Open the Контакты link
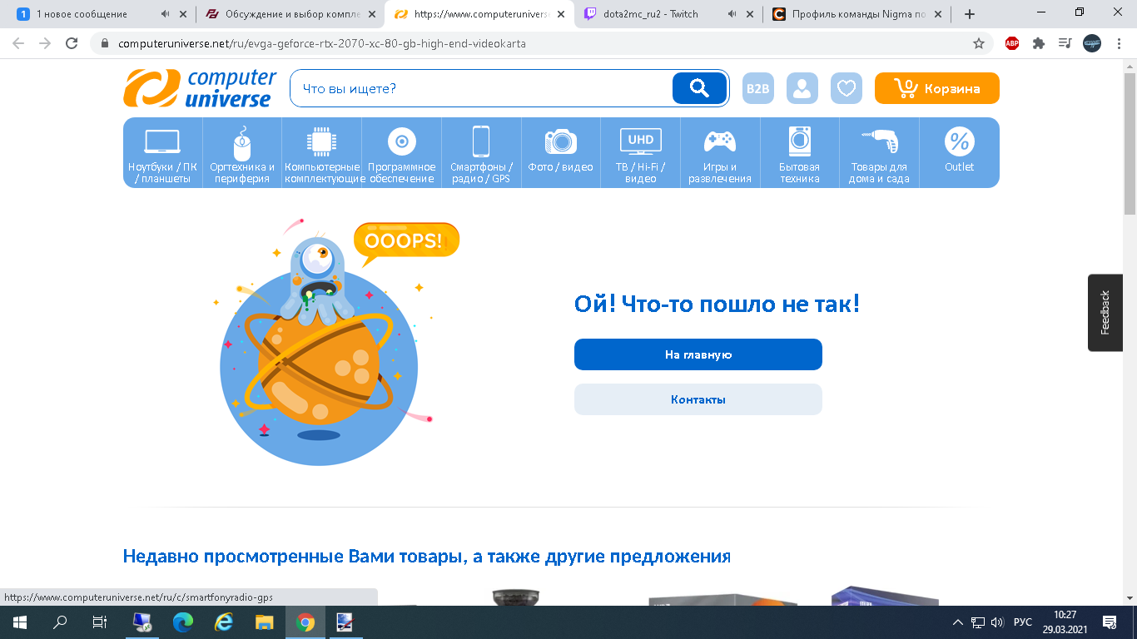The height and width of the screenshot is (639, 1137). (698, 399)
